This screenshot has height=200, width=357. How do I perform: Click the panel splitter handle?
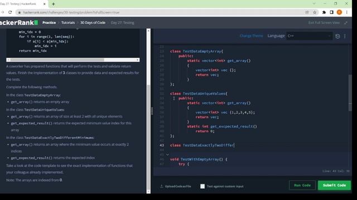[x=152, y=111]
